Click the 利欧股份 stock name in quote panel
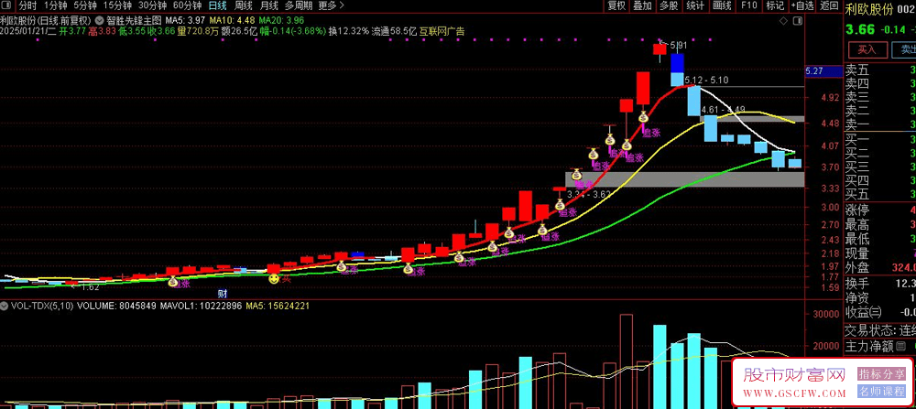This screenshot has height=409, width=916. pyautogui.click(x=868, y=9)
